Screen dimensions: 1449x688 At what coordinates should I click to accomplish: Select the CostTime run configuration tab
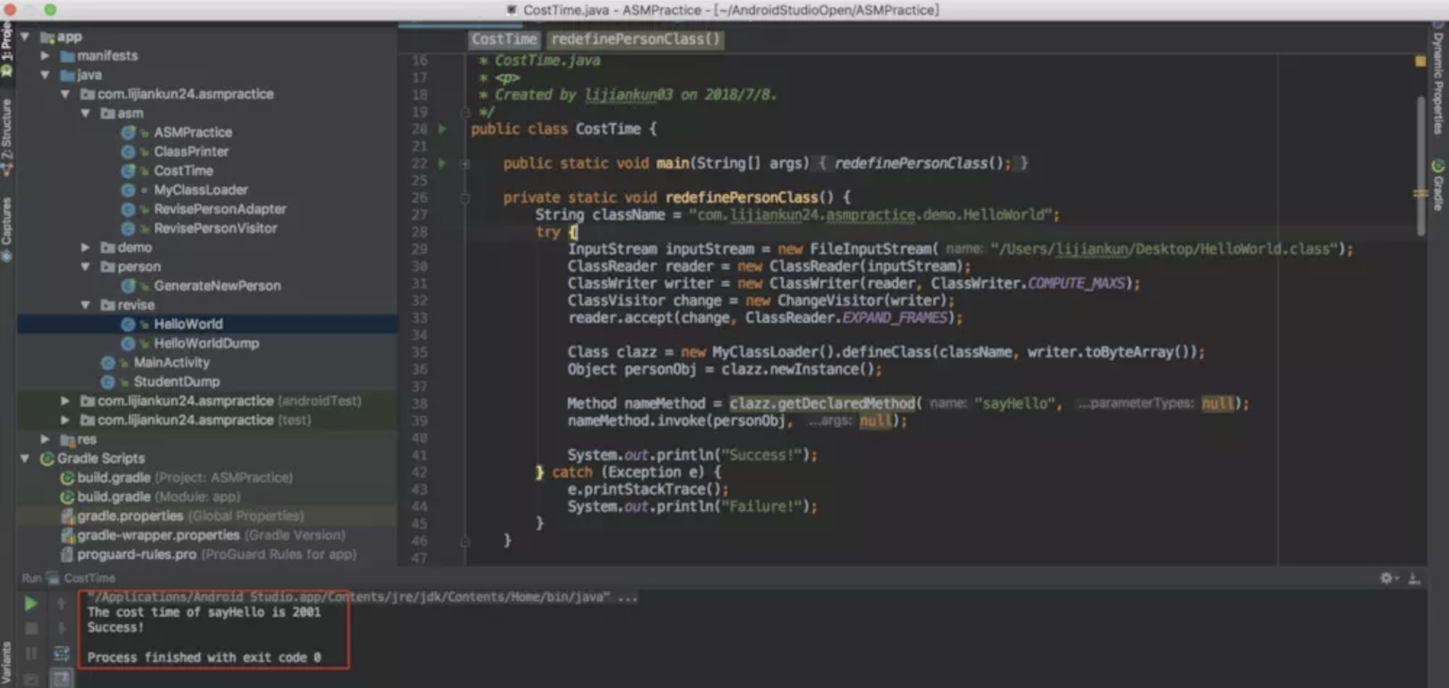pyautogui.click(x=81, y=578)
